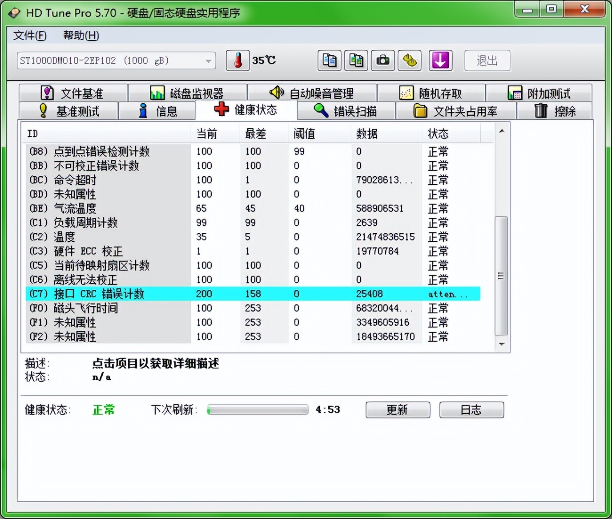Screen dimensions: 612x519
Task: Click the data value 21474836515
Action: tap(385, 237)
